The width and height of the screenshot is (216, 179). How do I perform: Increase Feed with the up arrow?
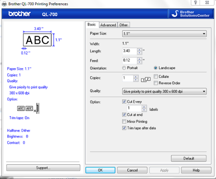coord(140,59)
